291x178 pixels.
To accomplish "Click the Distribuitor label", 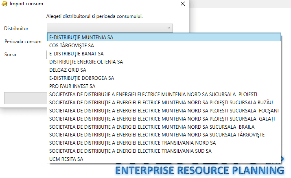I will pos(16,29).
